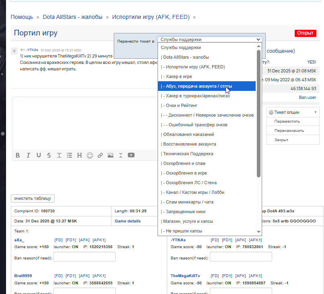The width and height of the screenshot is (324, 294).
Task: Select Магазин, услуги и капсы option
Action: [207, 221]
